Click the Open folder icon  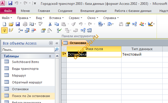point(11,24)
